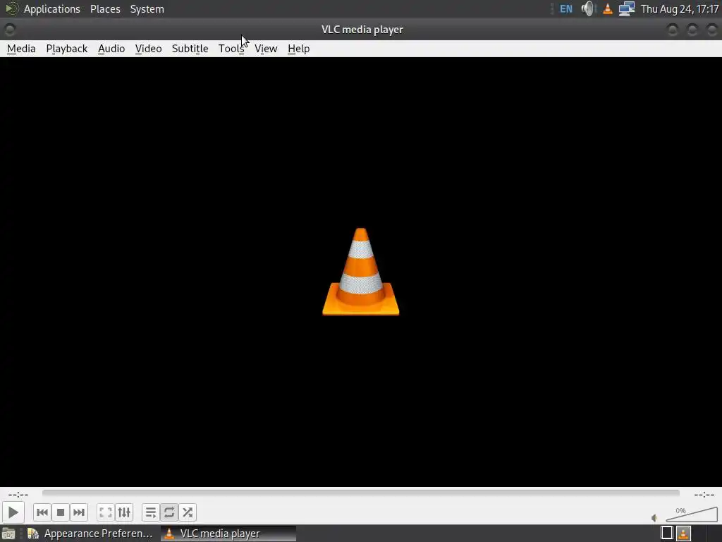Click the seek bar to change position
Screen dimensions: 722x542
pyautogui.click(x=360, y=493)
